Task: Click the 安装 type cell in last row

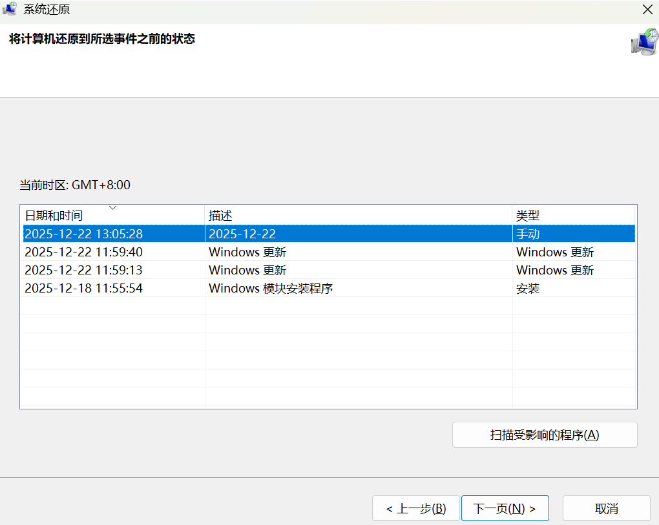Action: (527, 288)
